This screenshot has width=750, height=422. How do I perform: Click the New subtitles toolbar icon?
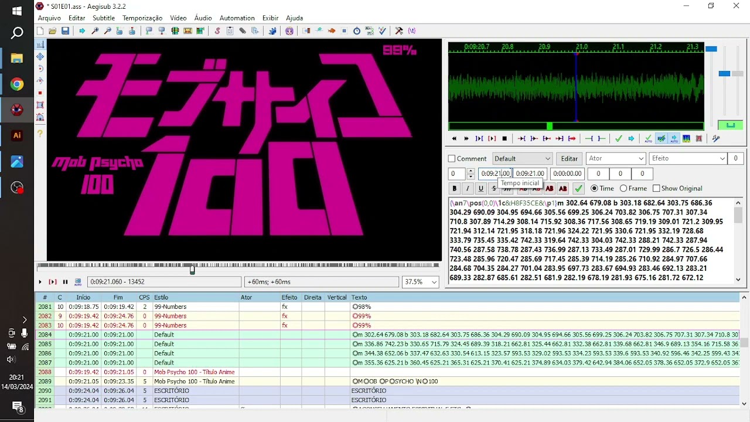[39, 30]
